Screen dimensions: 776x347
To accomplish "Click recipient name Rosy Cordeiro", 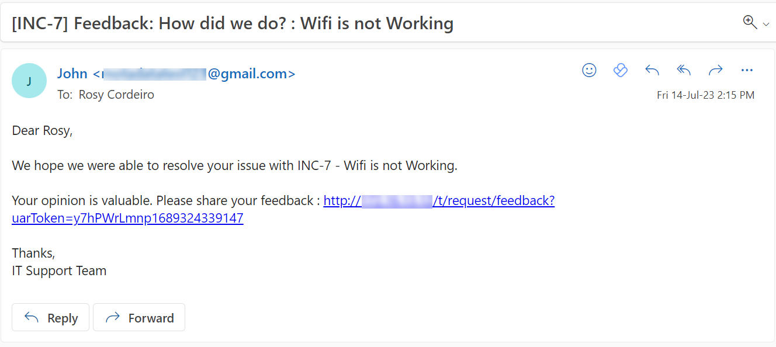I will [x=116, y=94].
